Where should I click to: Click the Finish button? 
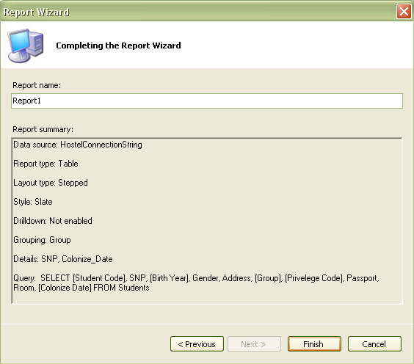314,343
